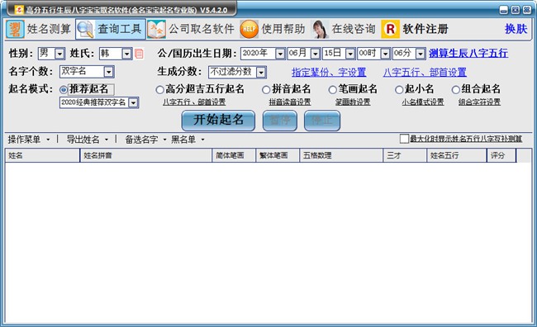Click the 在线咨询 portrait icon
Image resolution: width=537 pixels, height=327 pixels.
(x=320, y=29)
